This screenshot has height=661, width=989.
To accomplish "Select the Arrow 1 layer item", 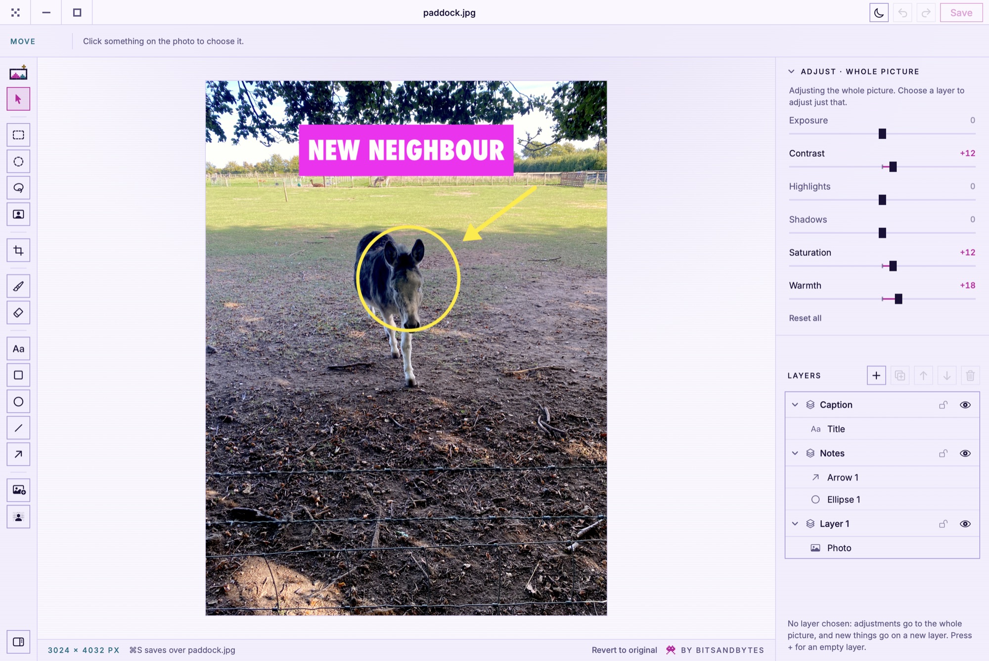I will 882,478.
